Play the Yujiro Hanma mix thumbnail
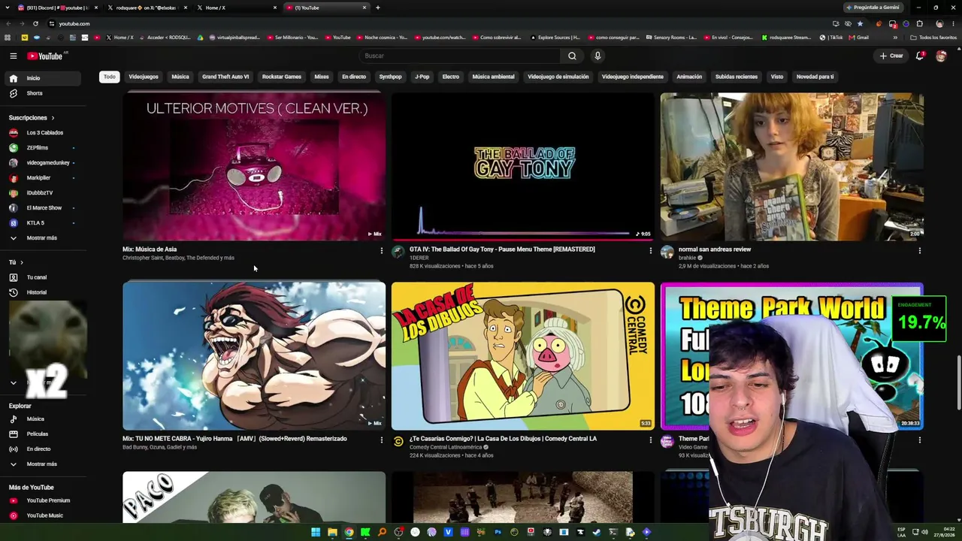The image size is (962, 541). point(254,356)
